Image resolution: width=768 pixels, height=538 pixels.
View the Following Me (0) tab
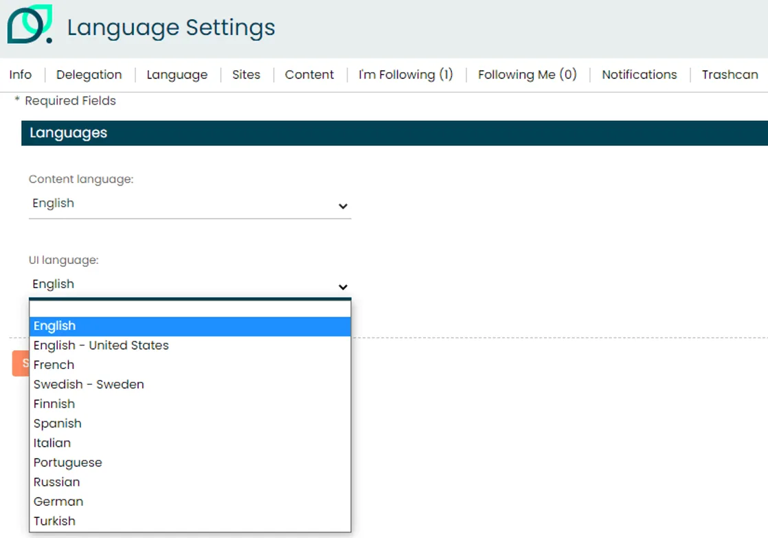(527, 74)
